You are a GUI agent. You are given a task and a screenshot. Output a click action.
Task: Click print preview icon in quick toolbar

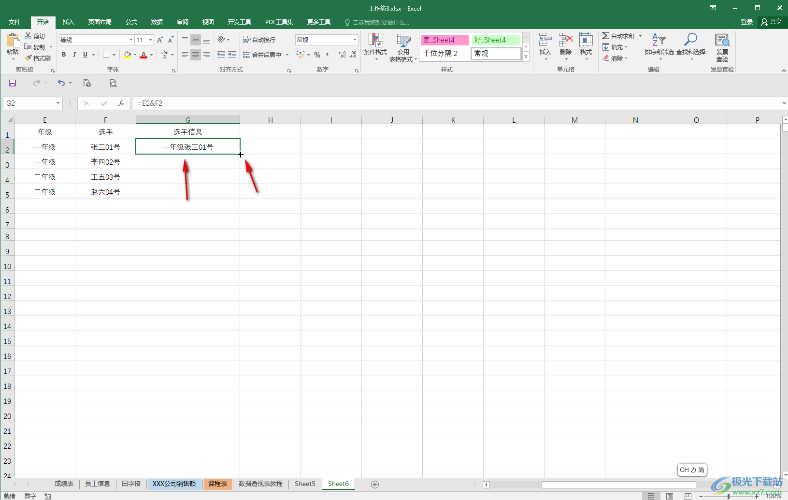113,83
